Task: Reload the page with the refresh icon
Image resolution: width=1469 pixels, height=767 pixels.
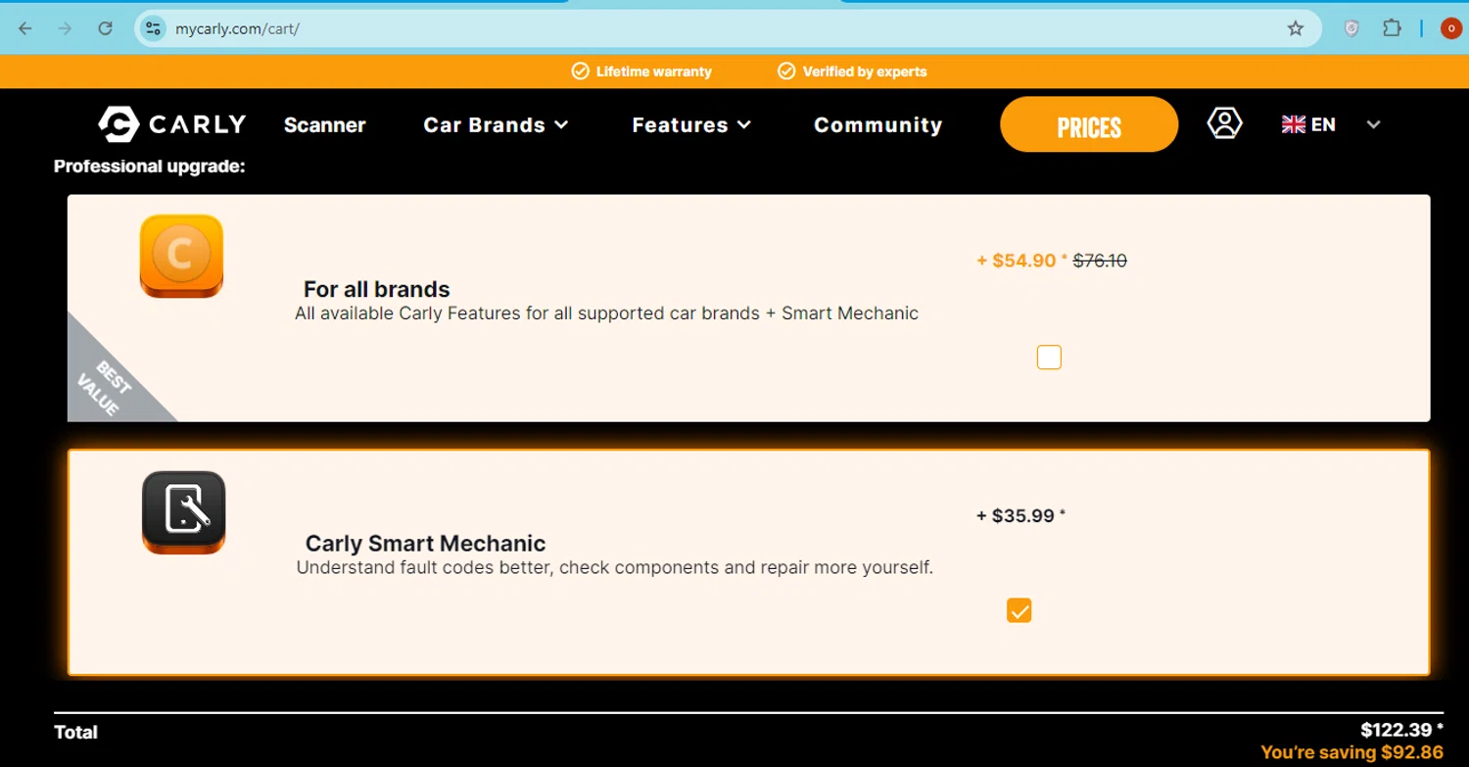Action: coord(105,28)
